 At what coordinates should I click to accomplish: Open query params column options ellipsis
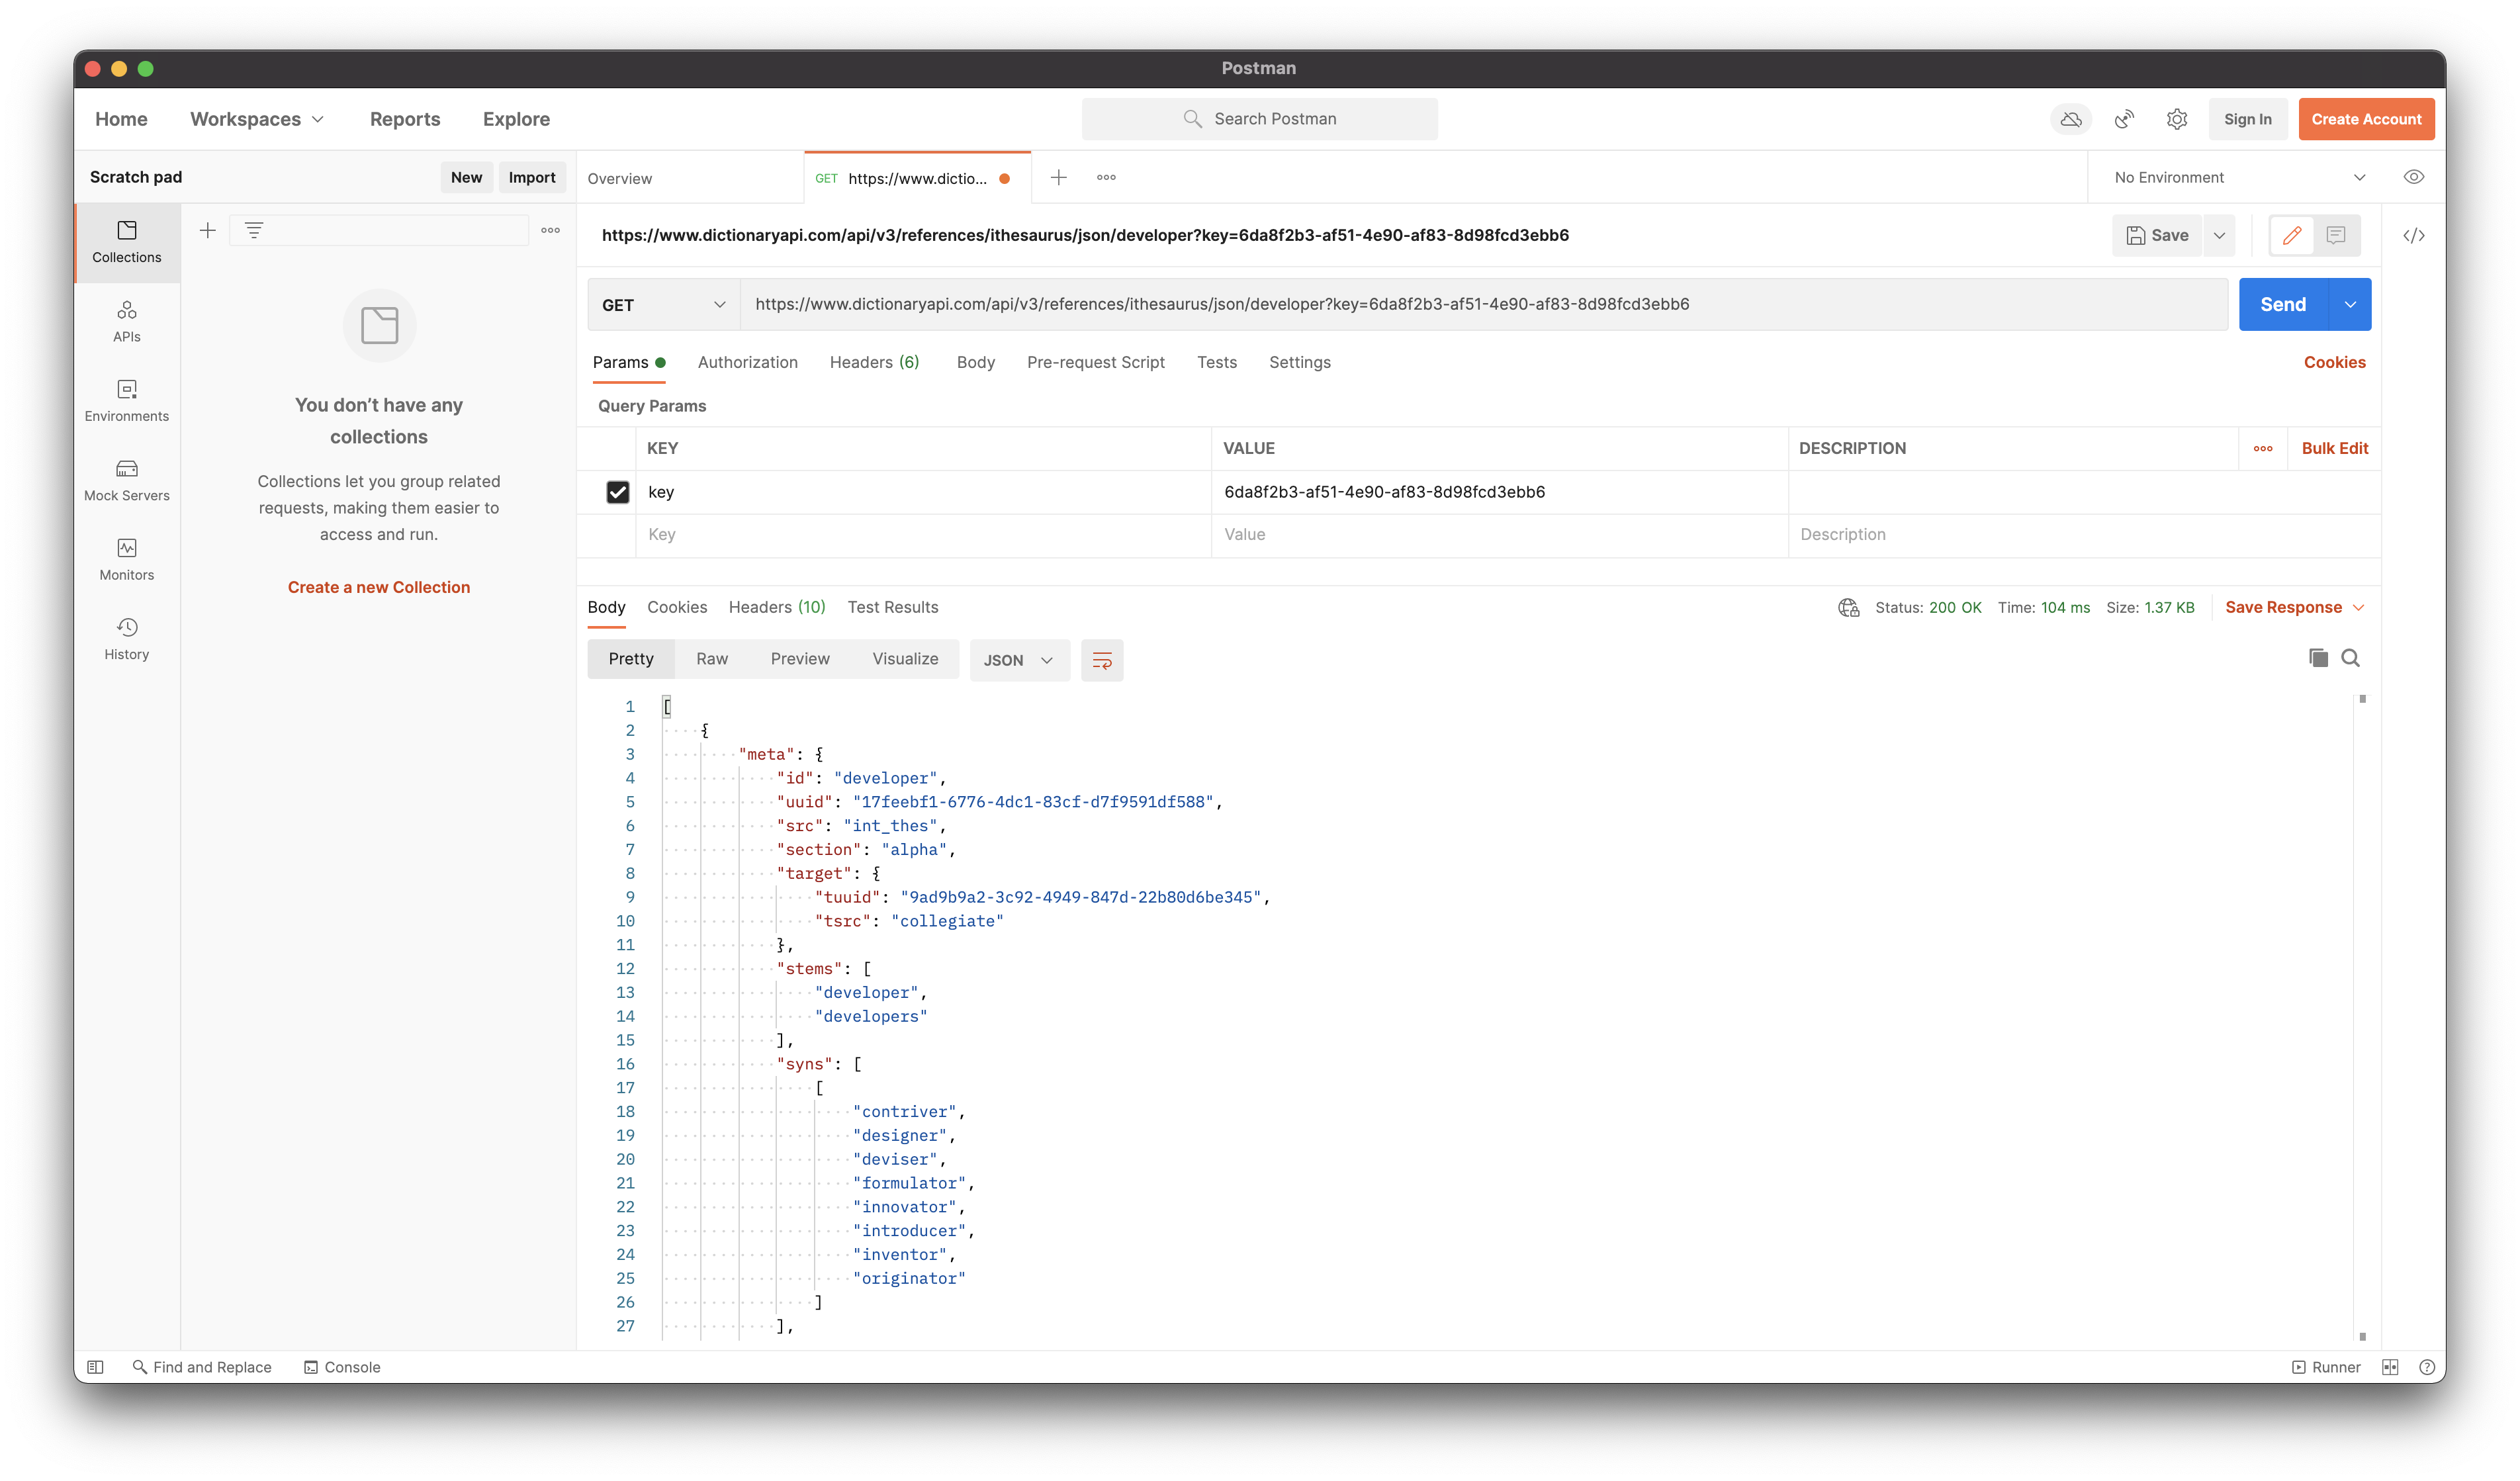coord(2263,449)
